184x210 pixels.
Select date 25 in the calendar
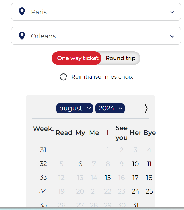click(149, 191)
